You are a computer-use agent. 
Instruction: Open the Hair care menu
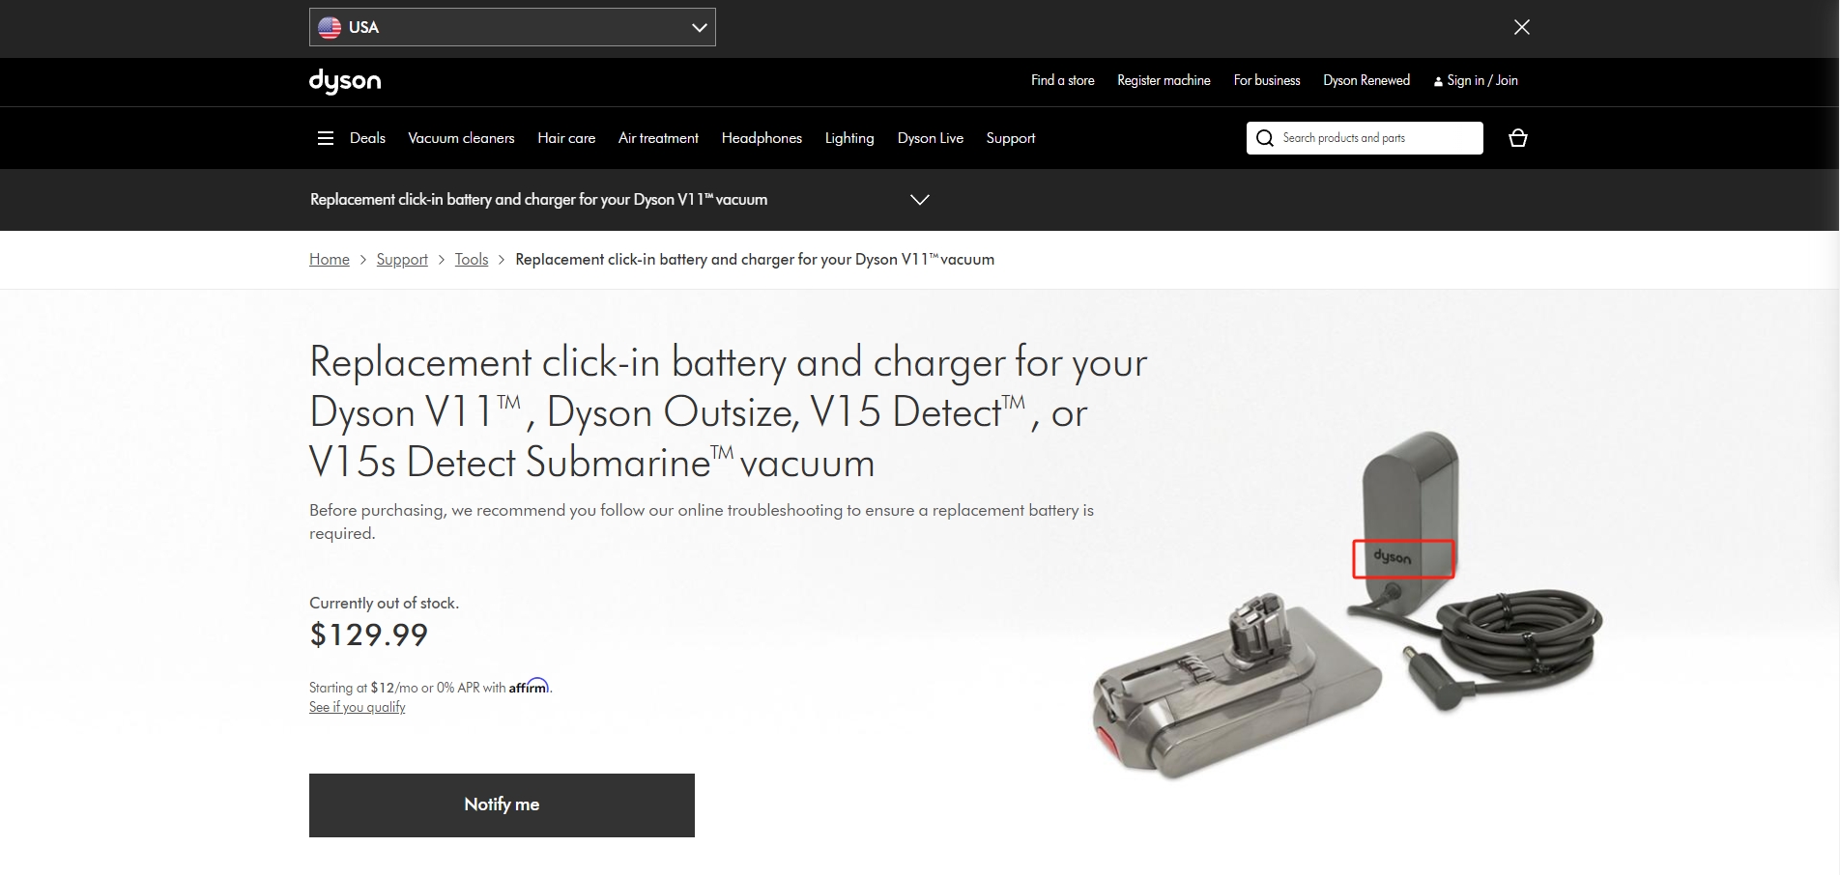(566, 138)
